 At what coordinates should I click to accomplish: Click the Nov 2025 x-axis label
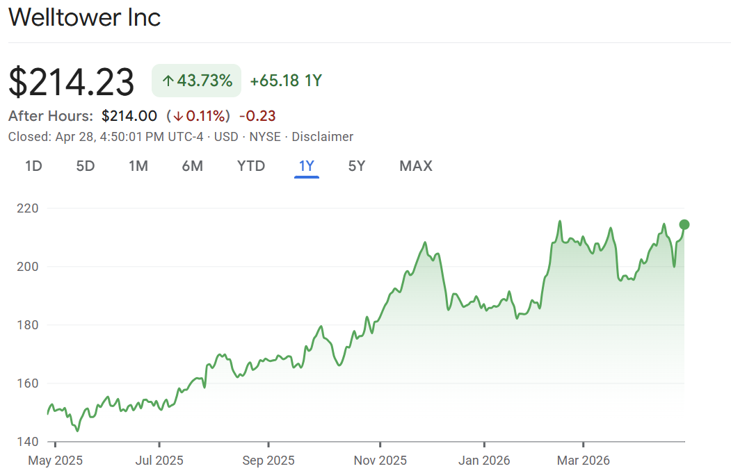[x=380, y=460]
